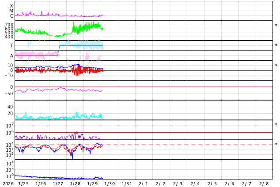Select the T sector label

tap(11, 46)
